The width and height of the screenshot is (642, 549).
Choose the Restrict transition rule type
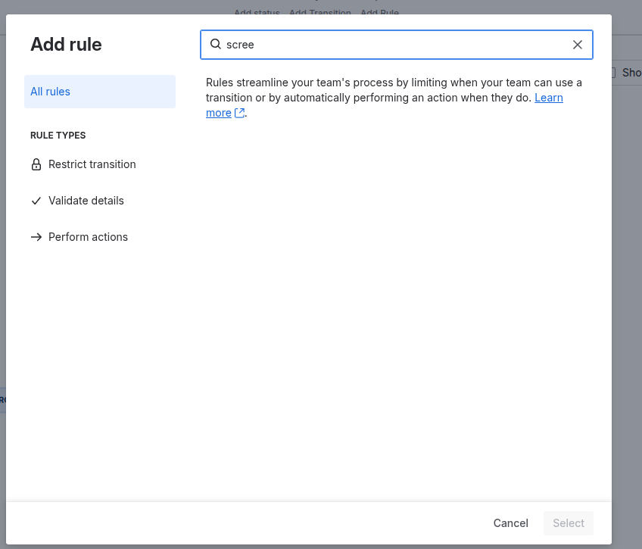92,164
